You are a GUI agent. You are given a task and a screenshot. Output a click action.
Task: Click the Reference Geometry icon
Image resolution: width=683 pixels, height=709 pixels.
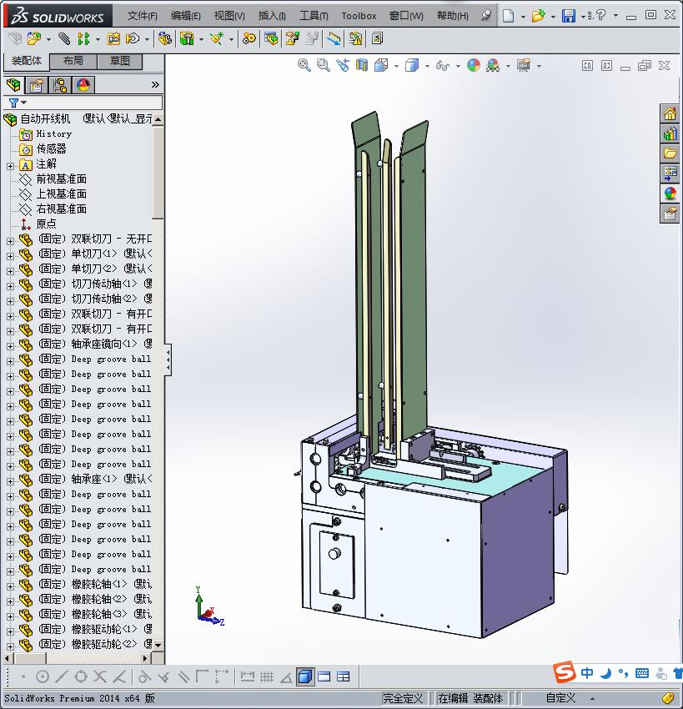tap(217, 39)
